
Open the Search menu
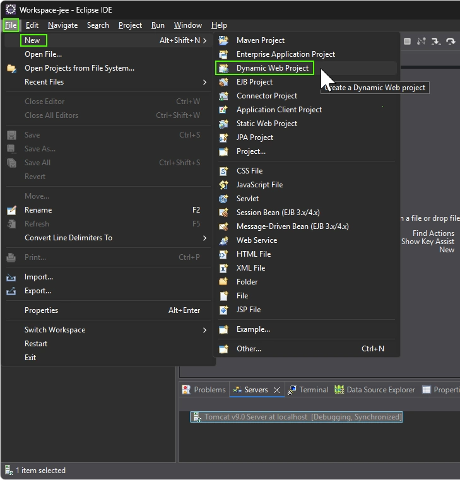click(98, 25)
